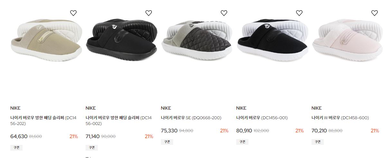Open product title with code DC1456-002
This screenshot has width=391, height=158.
pos(119,121)
